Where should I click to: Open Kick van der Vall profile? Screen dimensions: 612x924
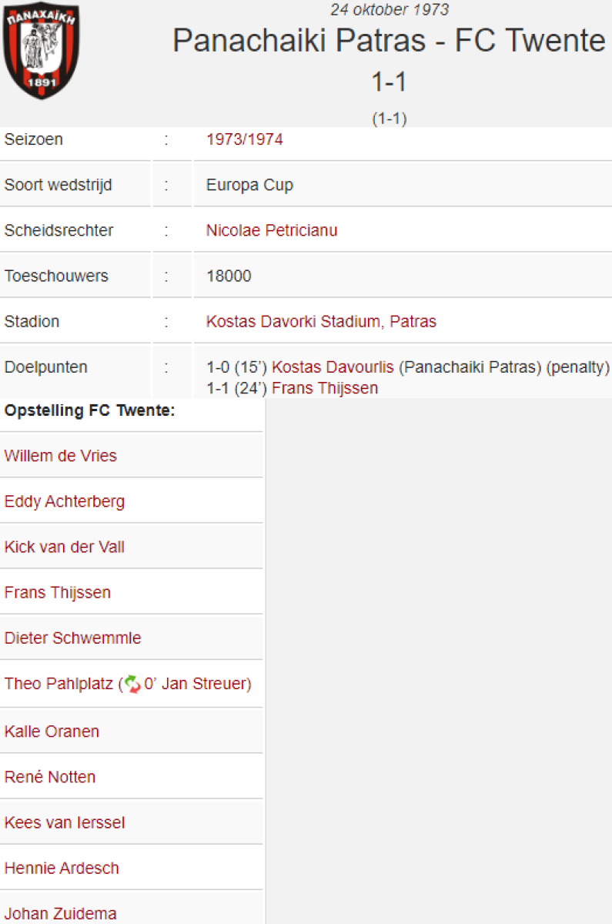tap(65, 547)
